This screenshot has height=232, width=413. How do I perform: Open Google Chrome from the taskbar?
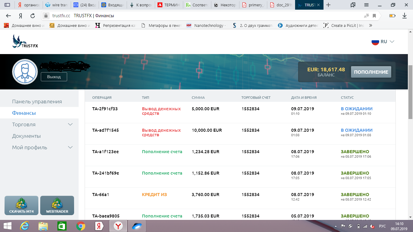pos(80,226)
